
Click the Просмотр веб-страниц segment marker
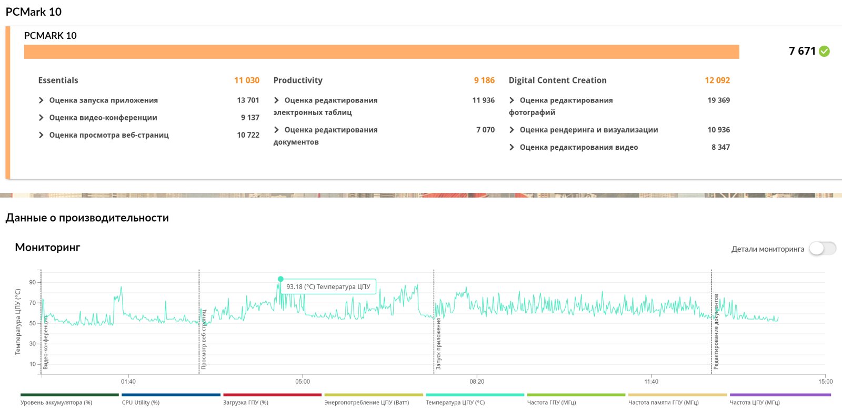point(199,322)
